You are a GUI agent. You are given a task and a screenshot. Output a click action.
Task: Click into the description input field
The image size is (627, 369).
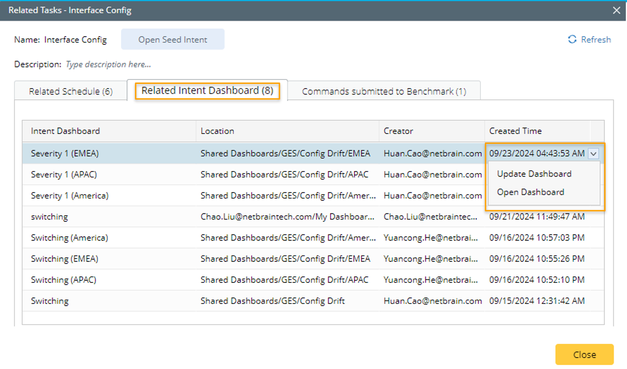coord(175,65)
